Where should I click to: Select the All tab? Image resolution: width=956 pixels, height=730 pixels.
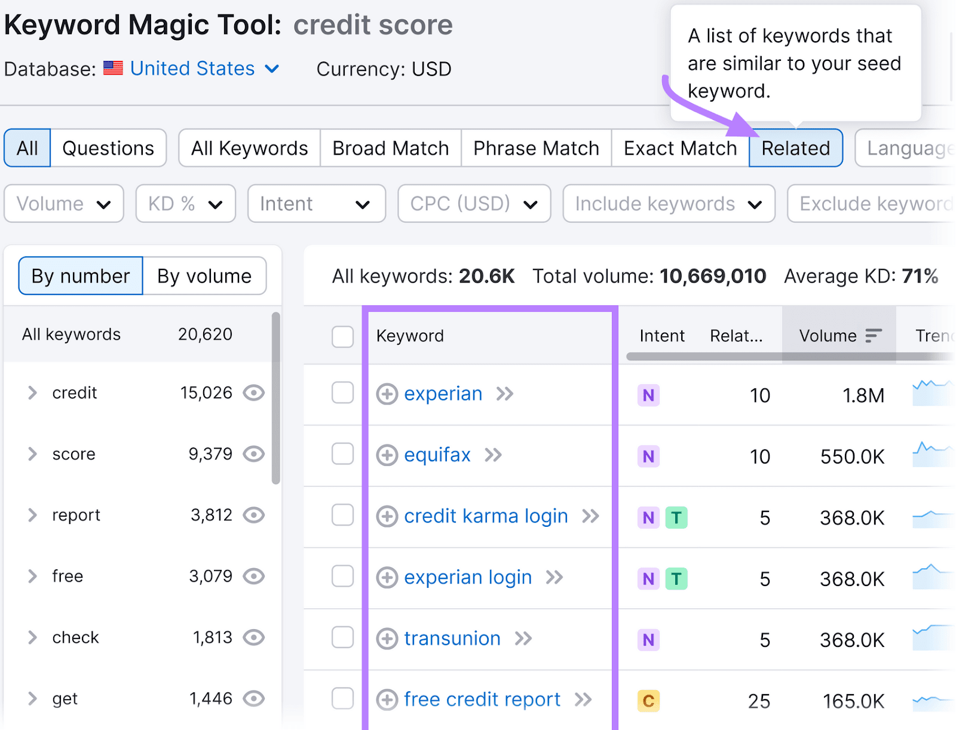tap(27, 148)
